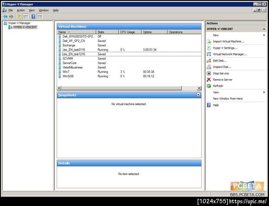Click the Stop Service icon
The width and height of the screenshot is (269, 206).
pyautogui.click(x=209, y=74)
